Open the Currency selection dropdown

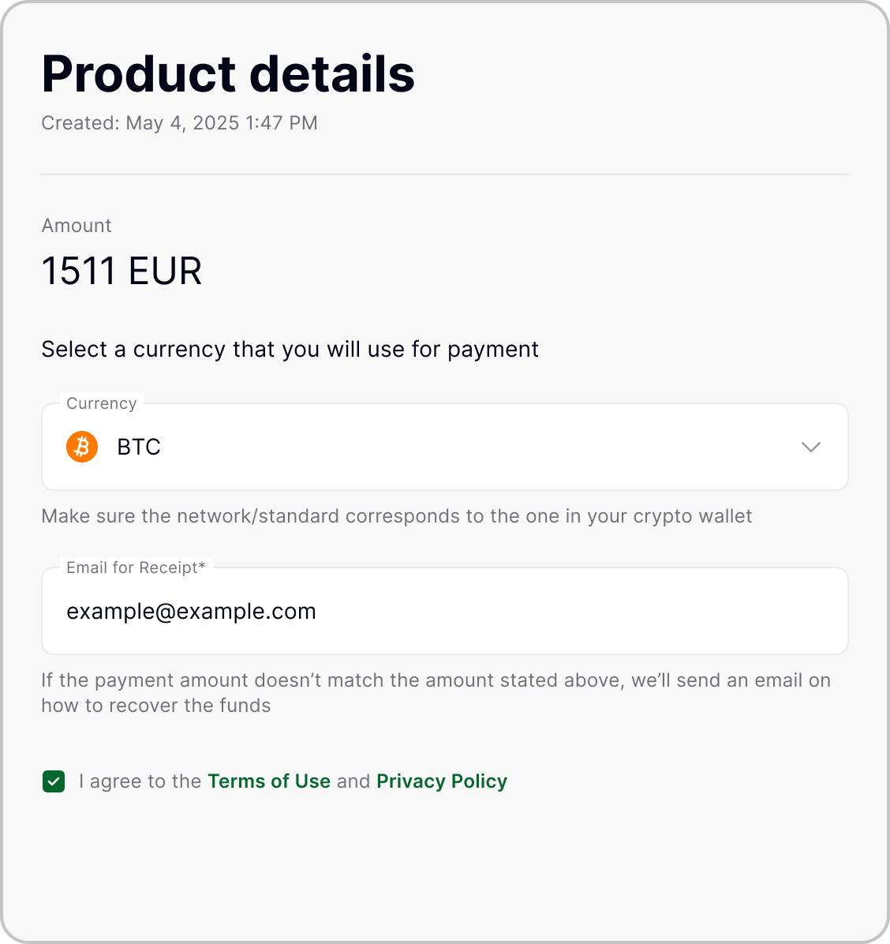(x=444, y=447)
